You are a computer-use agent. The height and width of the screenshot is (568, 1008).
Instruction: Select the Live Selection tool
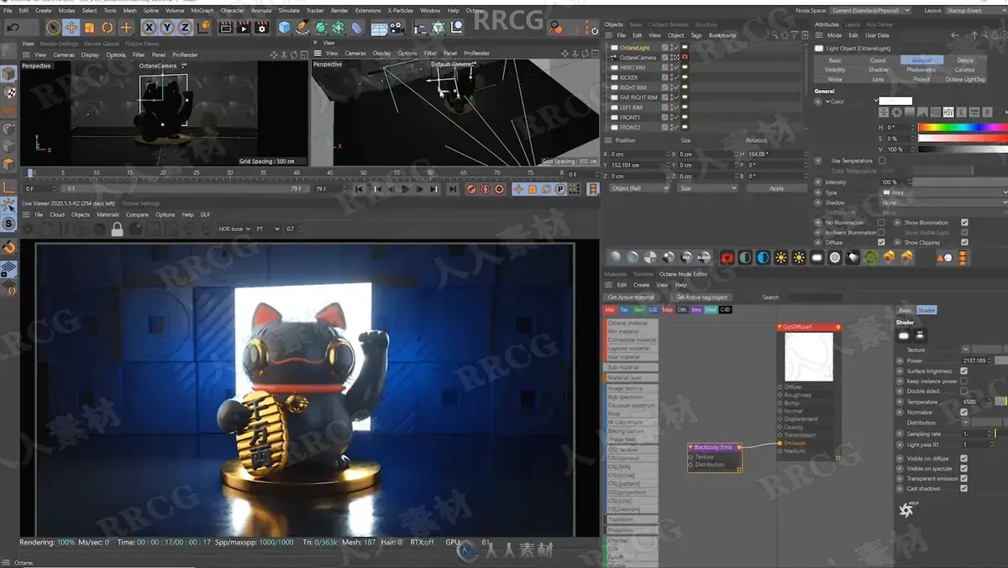tap(53, 28)
